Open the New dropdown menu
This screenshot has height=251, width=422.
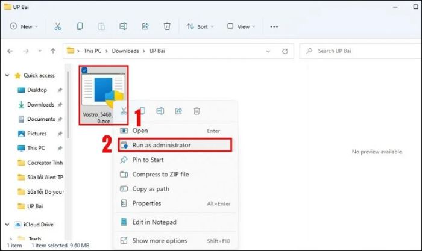click(24, 26)
